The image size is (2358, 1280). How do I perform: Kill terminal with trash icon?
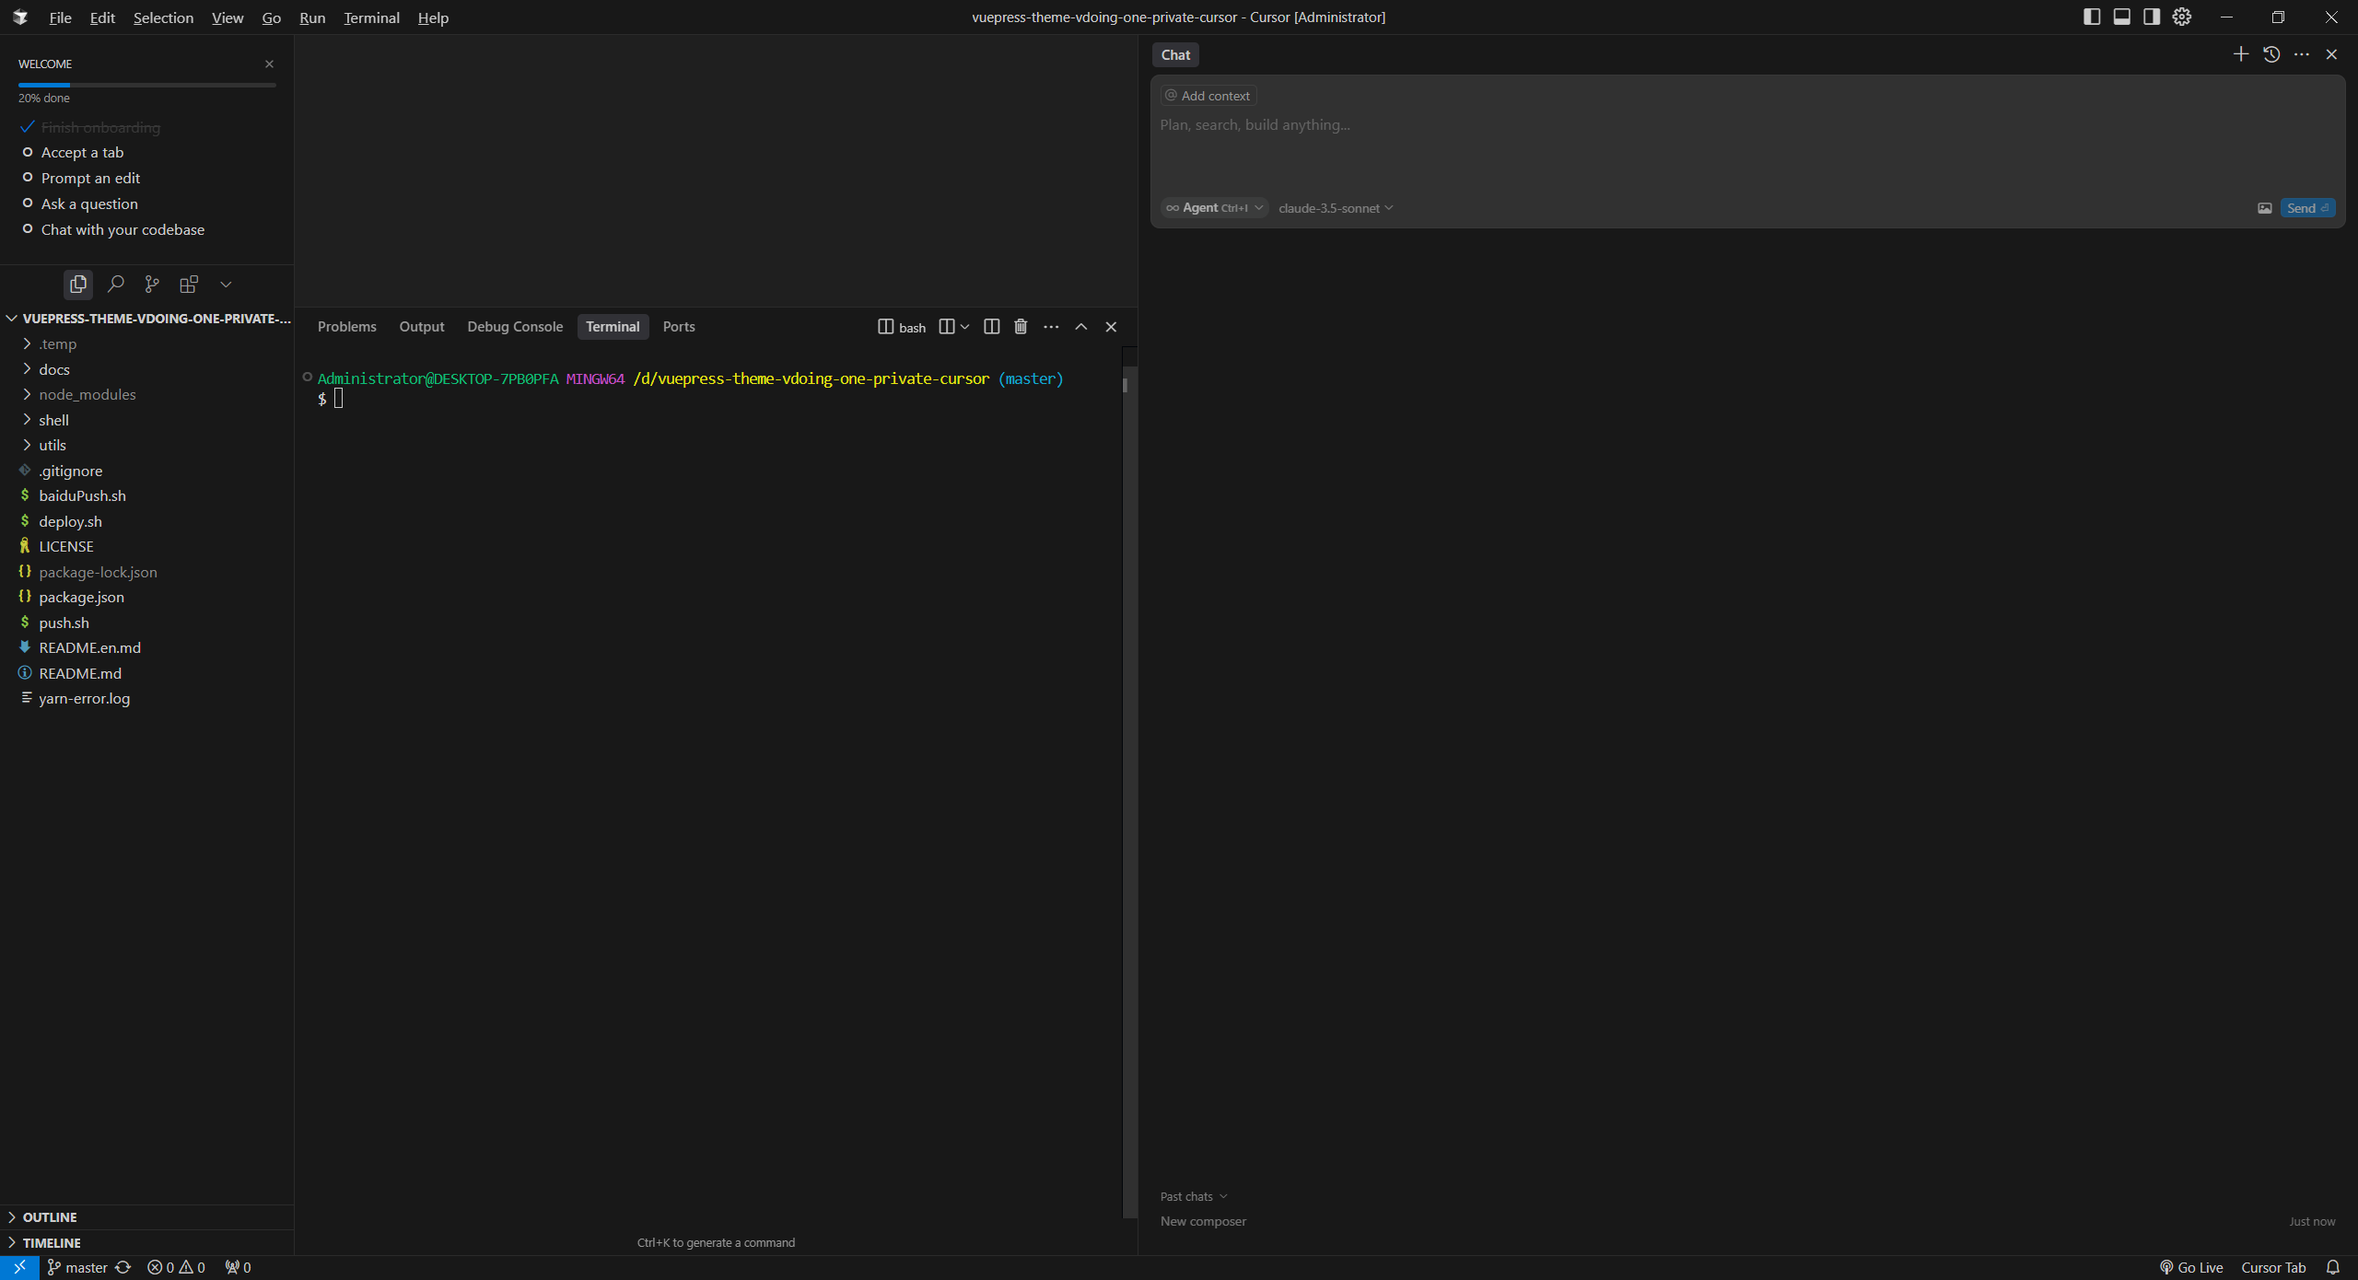click(x=1021, y=327)
